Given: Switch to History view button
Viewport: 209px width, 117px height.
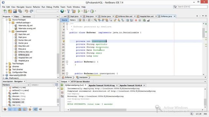Looking at the screenshot, I should pyautogui.click(x=72, y=20).
